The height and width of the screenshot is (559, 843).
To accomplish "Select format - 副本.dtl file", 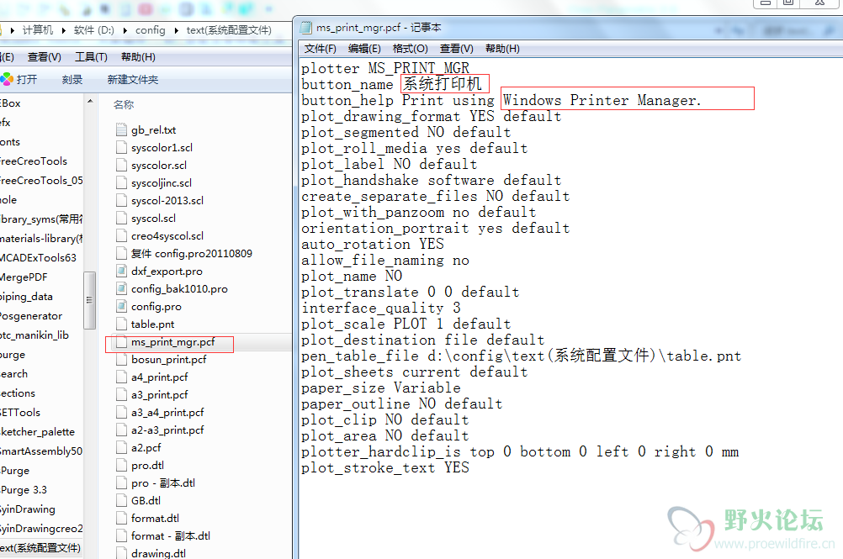I will coord(171,536).
